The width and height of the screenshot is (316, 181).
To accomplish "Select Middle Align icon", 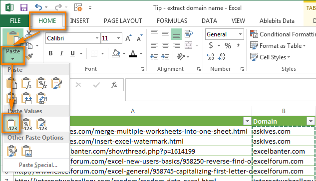I will (165, 33).
